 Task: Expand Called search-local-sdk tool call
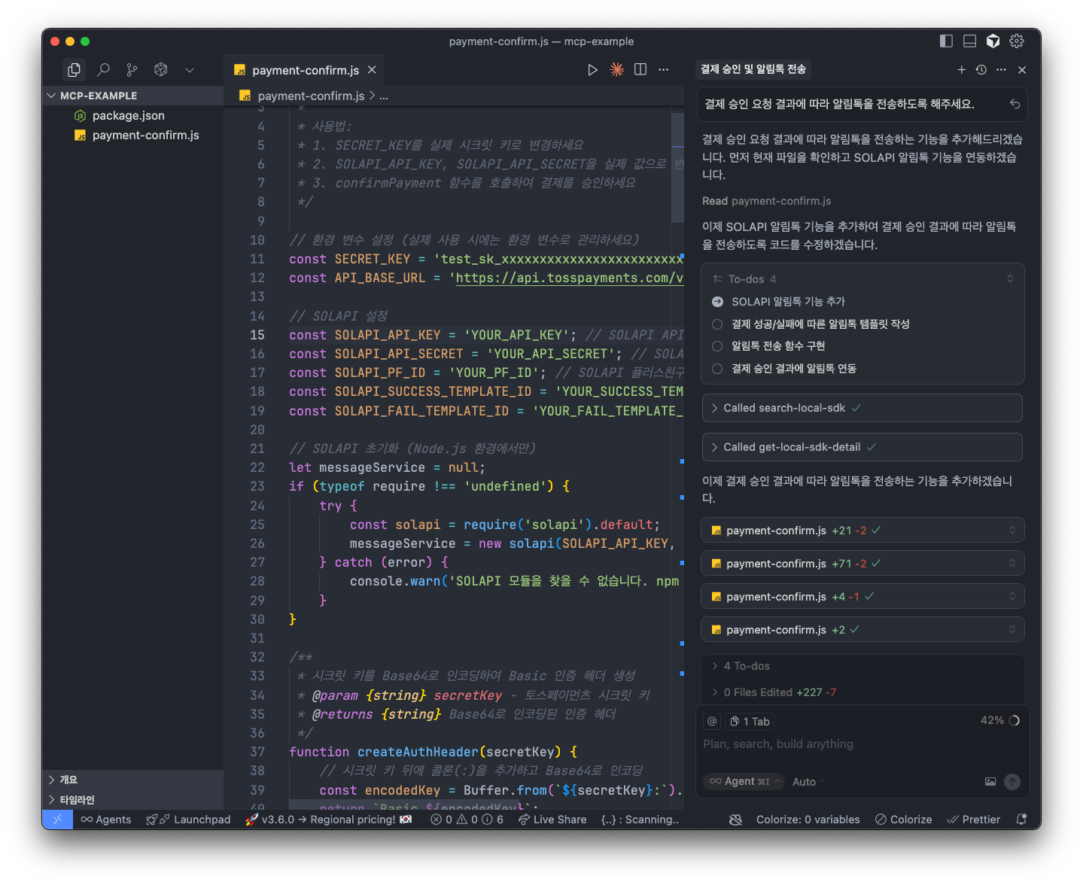coord(862,408)
